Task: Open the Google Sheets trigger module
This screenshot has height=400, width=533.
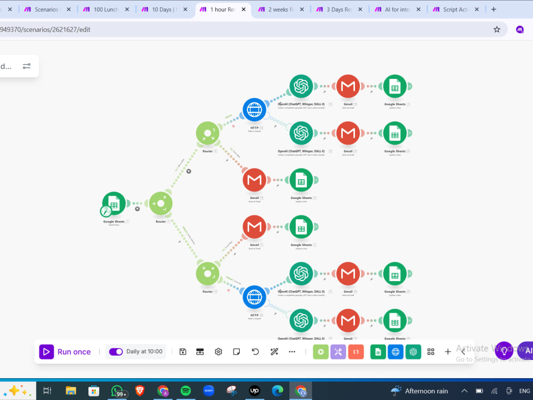Action: pos(114,203)
